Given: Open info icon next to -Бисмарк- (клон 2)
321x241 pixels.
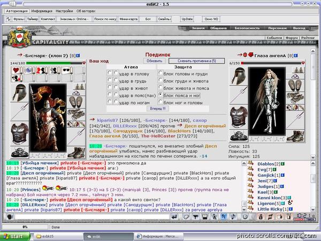Looking at the screenshot, I should (78, 55).
